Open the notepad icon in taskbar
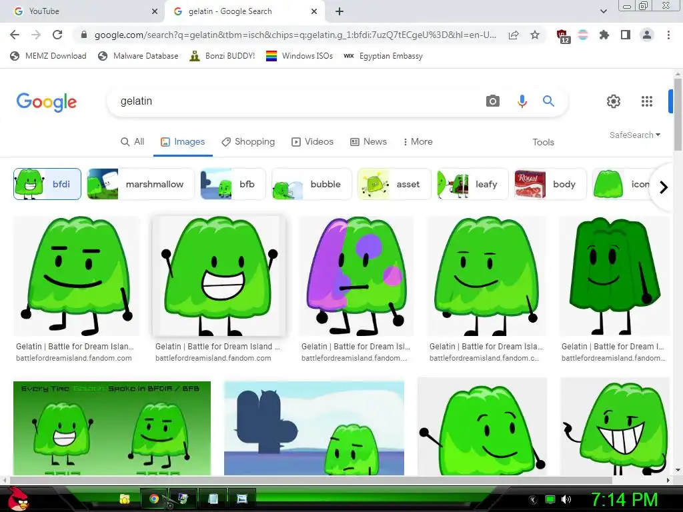This screenshot has width=683, height=512. tap(213, 499)
